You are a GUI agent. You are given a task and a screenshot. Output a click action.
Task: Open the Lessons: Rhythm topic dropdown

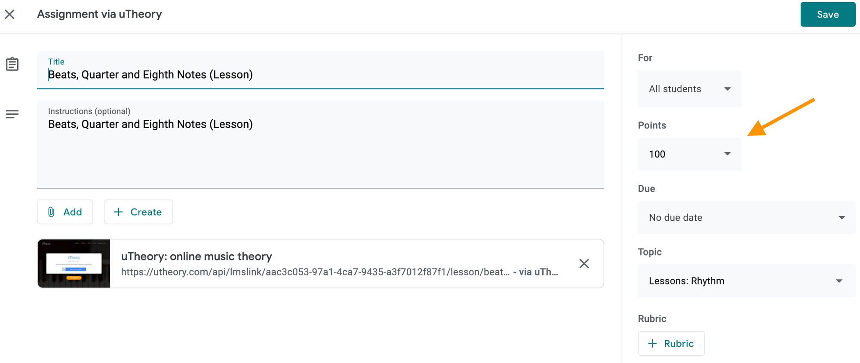[x=746, y=281]
